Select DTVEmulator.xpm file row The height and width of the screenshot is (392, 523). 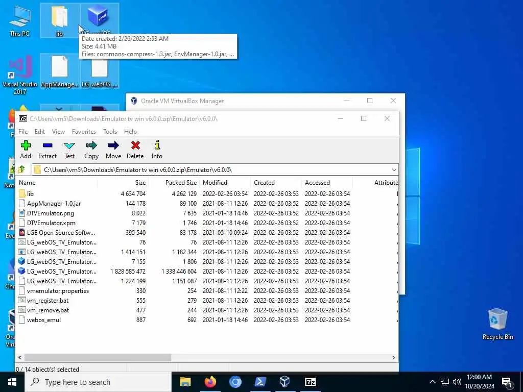click(x=207, y=223)
